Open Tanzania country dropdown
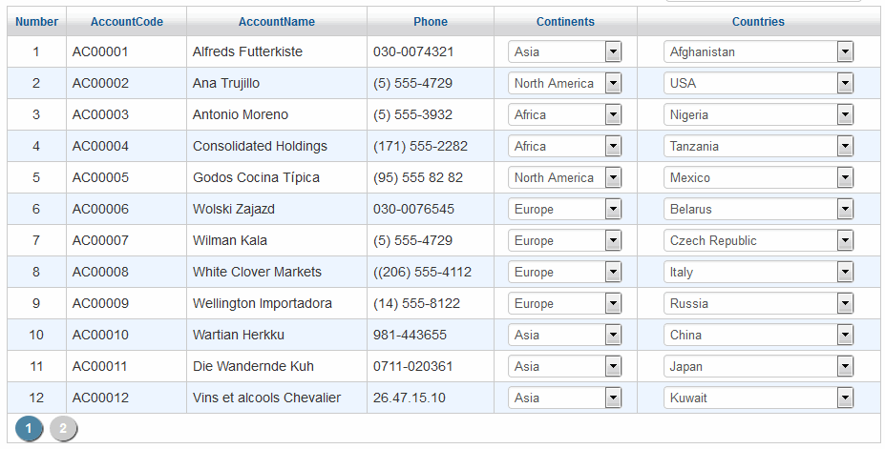The height and width of the screenshot is (449, 885). 845,147
